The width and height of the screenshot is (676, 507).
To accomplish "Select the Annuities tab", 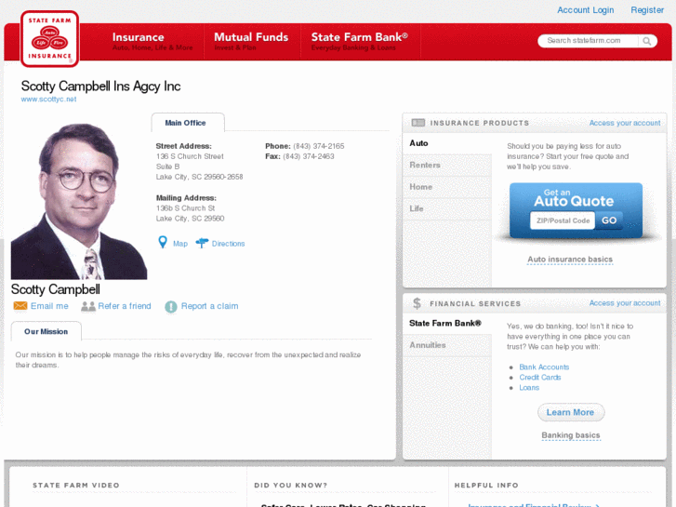I will point(428,345).
